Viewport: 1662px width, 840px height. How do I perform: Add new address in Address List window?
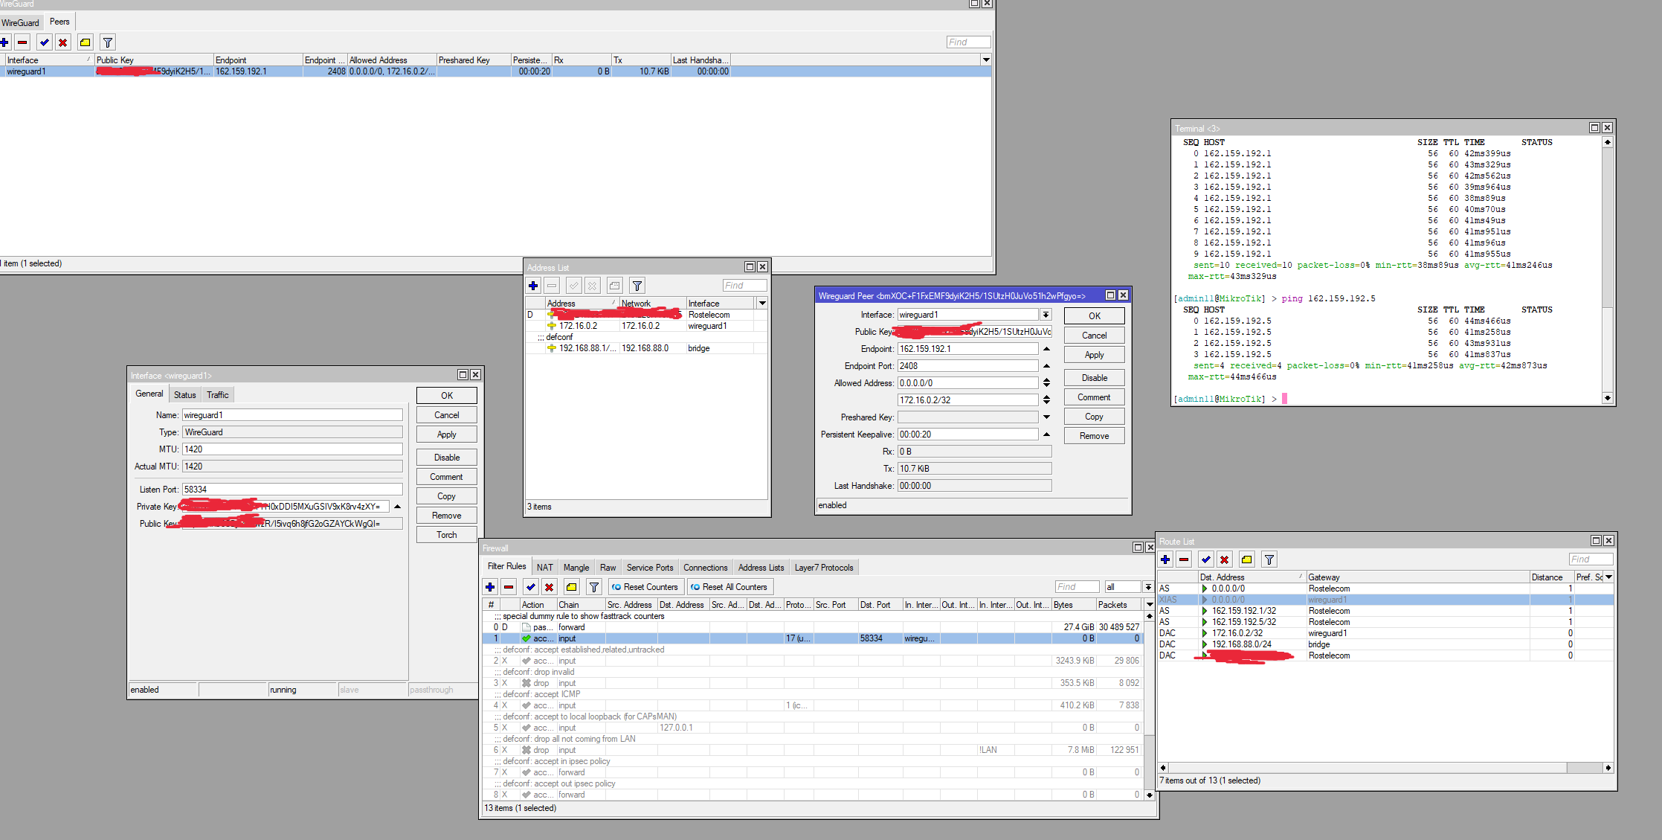pos(533,286)
